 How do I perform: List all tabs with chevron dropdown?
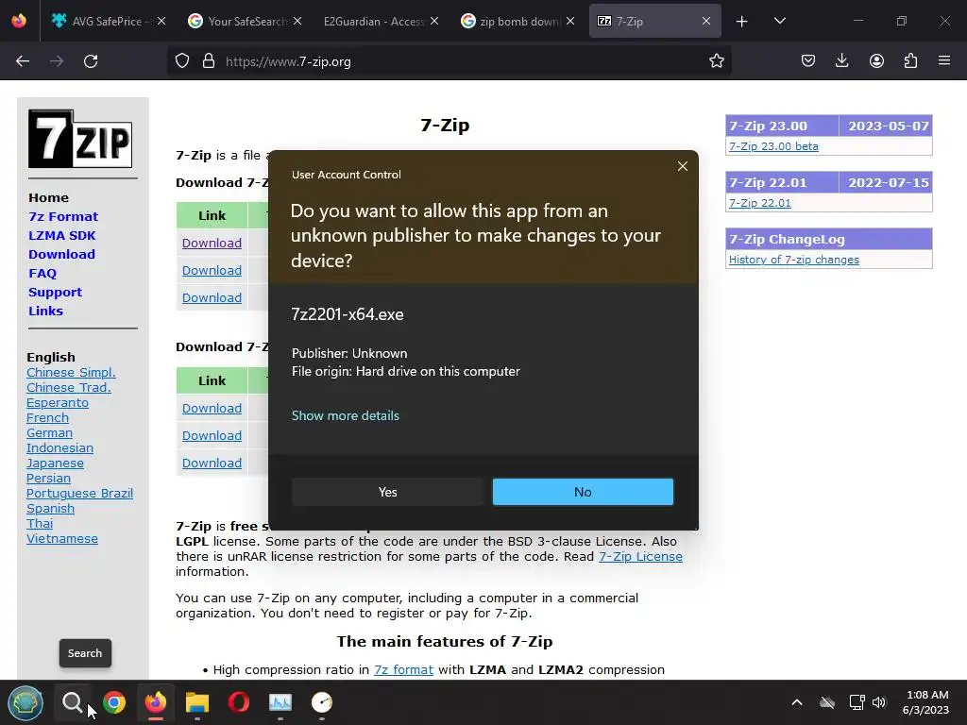[x=779, y=21]
